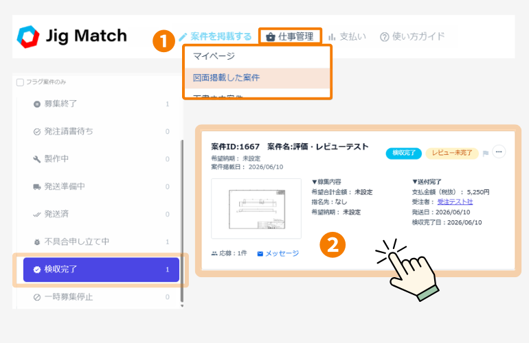This screenshot has height=343, width=529.
Task: Select 発送済 status filter
Action: click(x=101, y=214)
